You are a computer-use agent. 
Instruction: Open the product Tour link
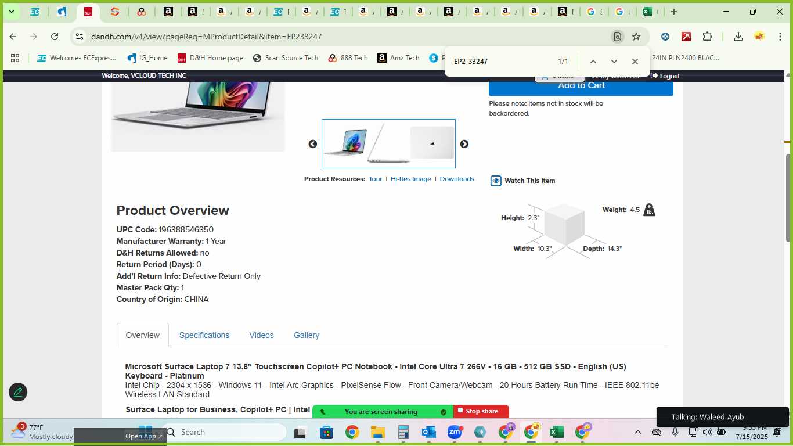pyautogui.click(x=376, y=179)
